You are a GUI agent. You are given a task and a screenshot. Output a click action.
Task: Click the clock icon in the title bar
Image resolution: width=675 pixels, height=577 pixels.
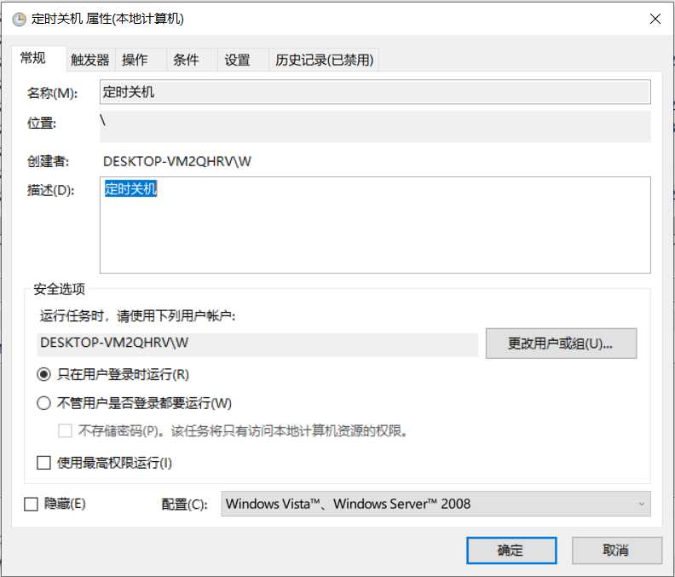click(19, 19)
